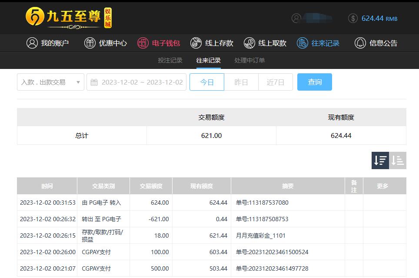Open 电子钱包 wallet icon
The width and height of the screenshot is (419, 278).
(143, 43)
